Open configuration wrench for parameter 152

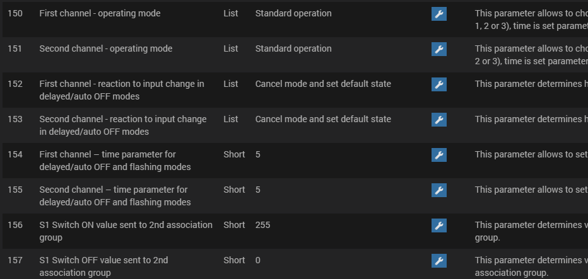coord(438,84)
